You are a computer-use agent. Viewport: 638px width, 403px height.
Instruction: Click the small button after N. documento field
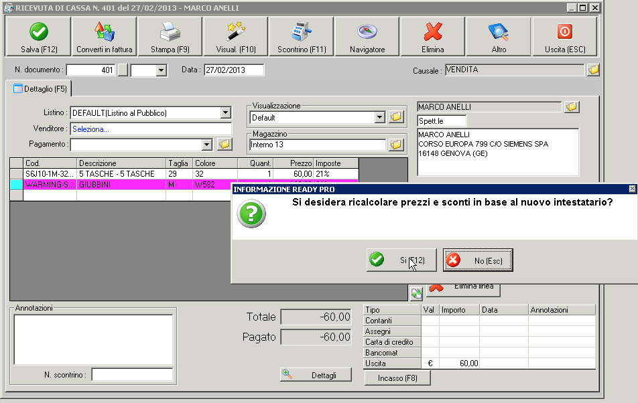pos(123,70)
